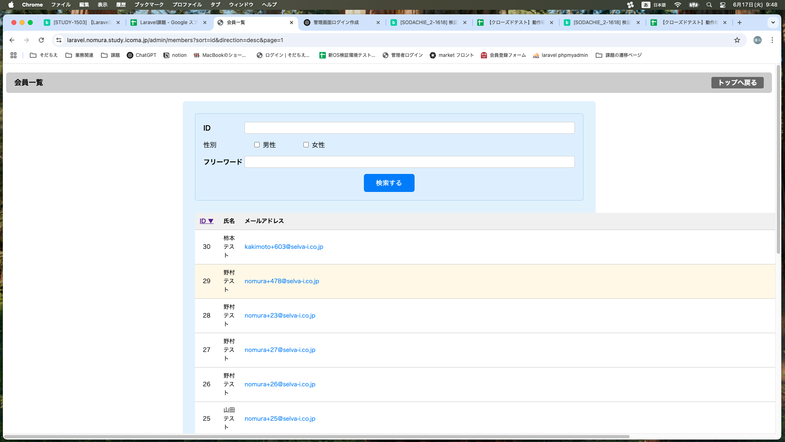Open the ブックマーク menu in menu bar

click(149, 5)
